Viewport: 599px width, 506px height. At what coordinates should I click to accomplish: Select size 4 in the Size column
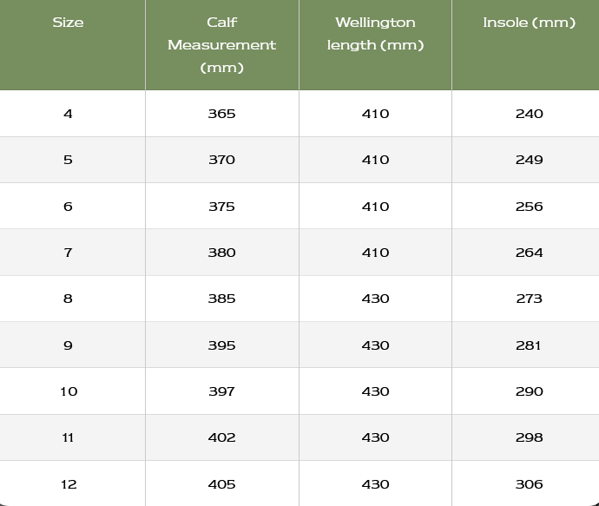(x=68, y=114)
